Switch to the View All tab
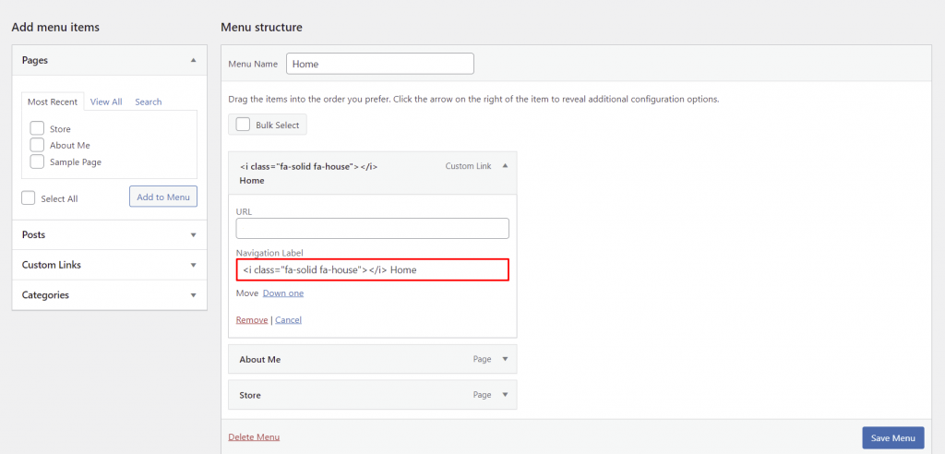This screenshot has height=454, width=945. 106,102
